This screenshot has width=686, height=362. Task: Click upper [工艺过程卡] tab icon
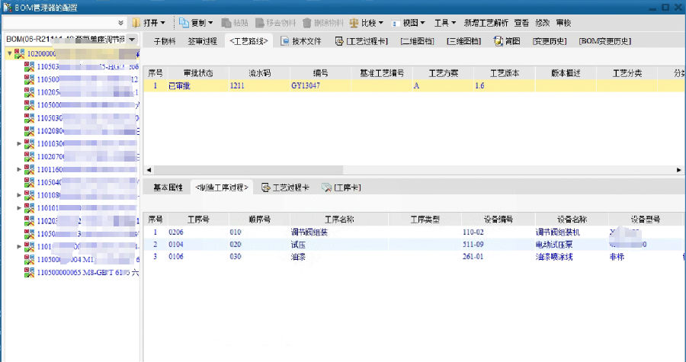(x=339, y=41)
